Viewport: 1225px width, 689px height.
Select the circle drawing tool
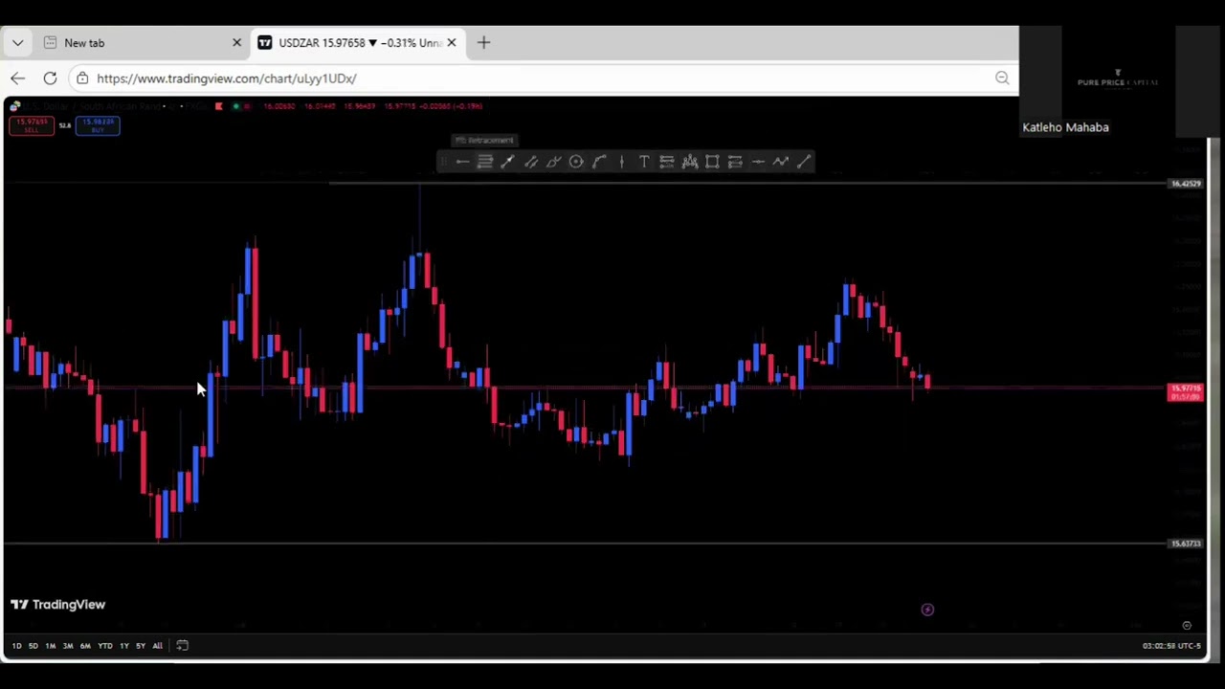[576, 162]
